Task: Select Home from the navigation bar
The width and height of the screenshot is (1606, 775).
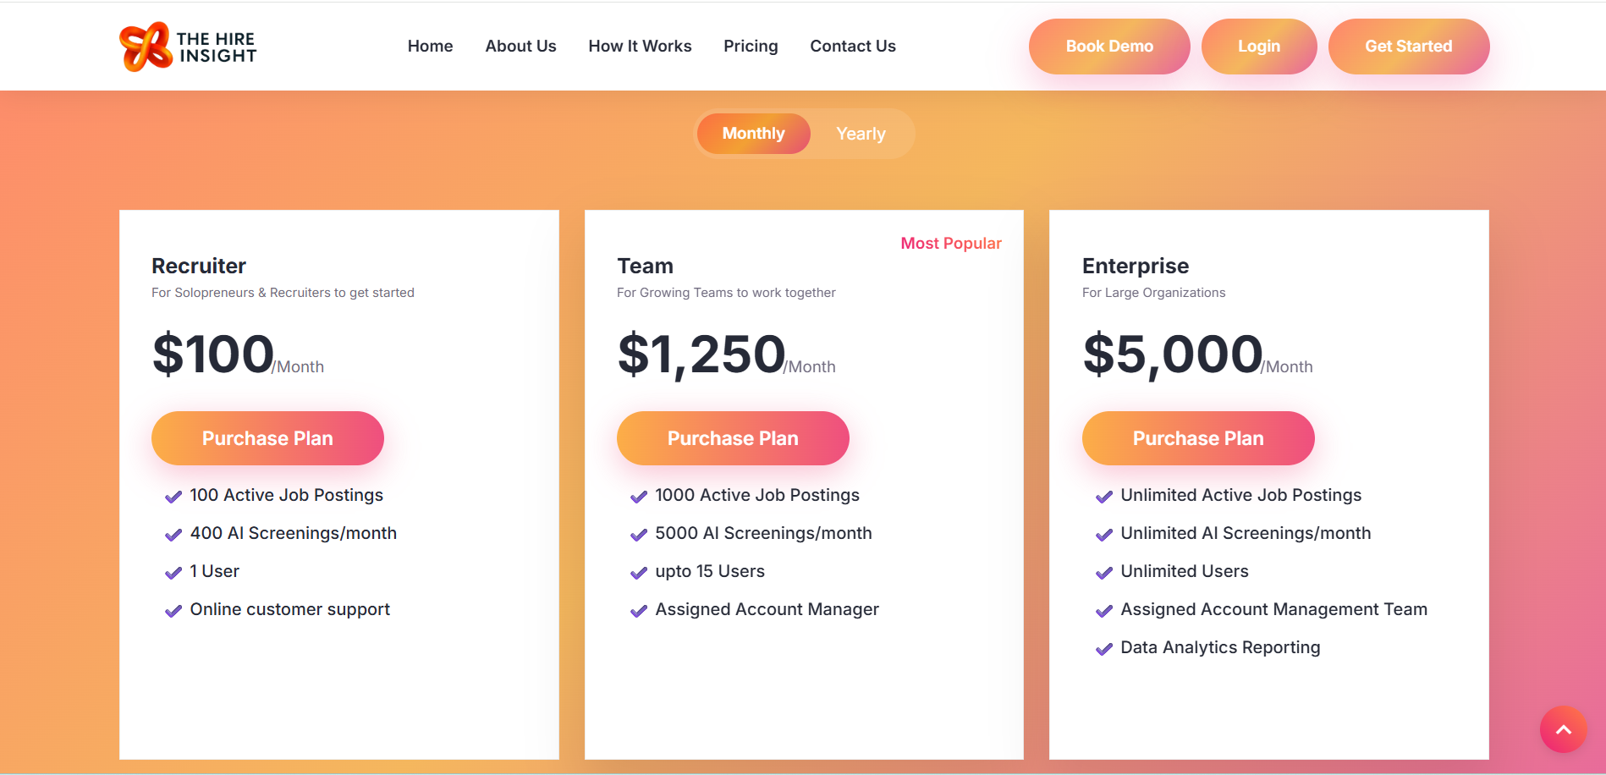Action: (430, 46)
